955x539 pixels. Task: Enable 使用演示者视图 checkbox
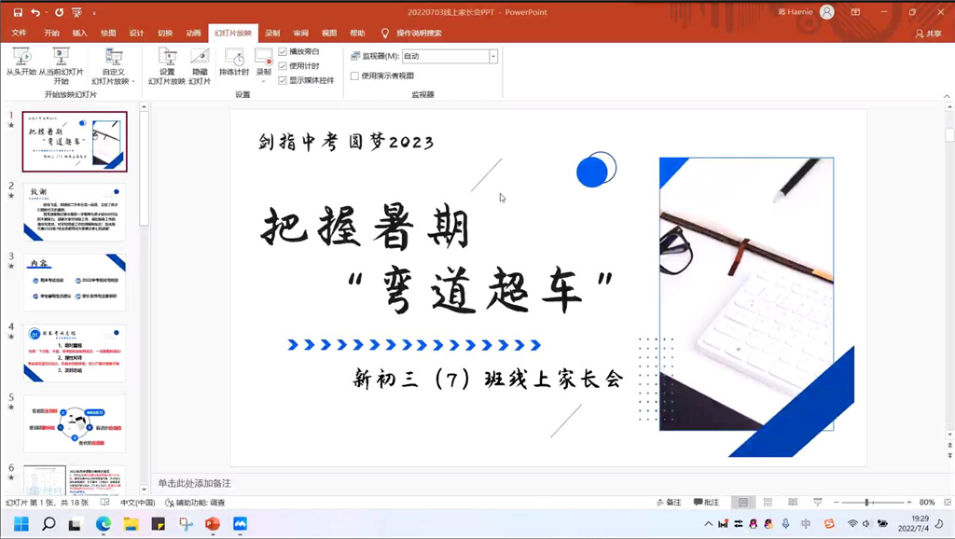point(354,76)
